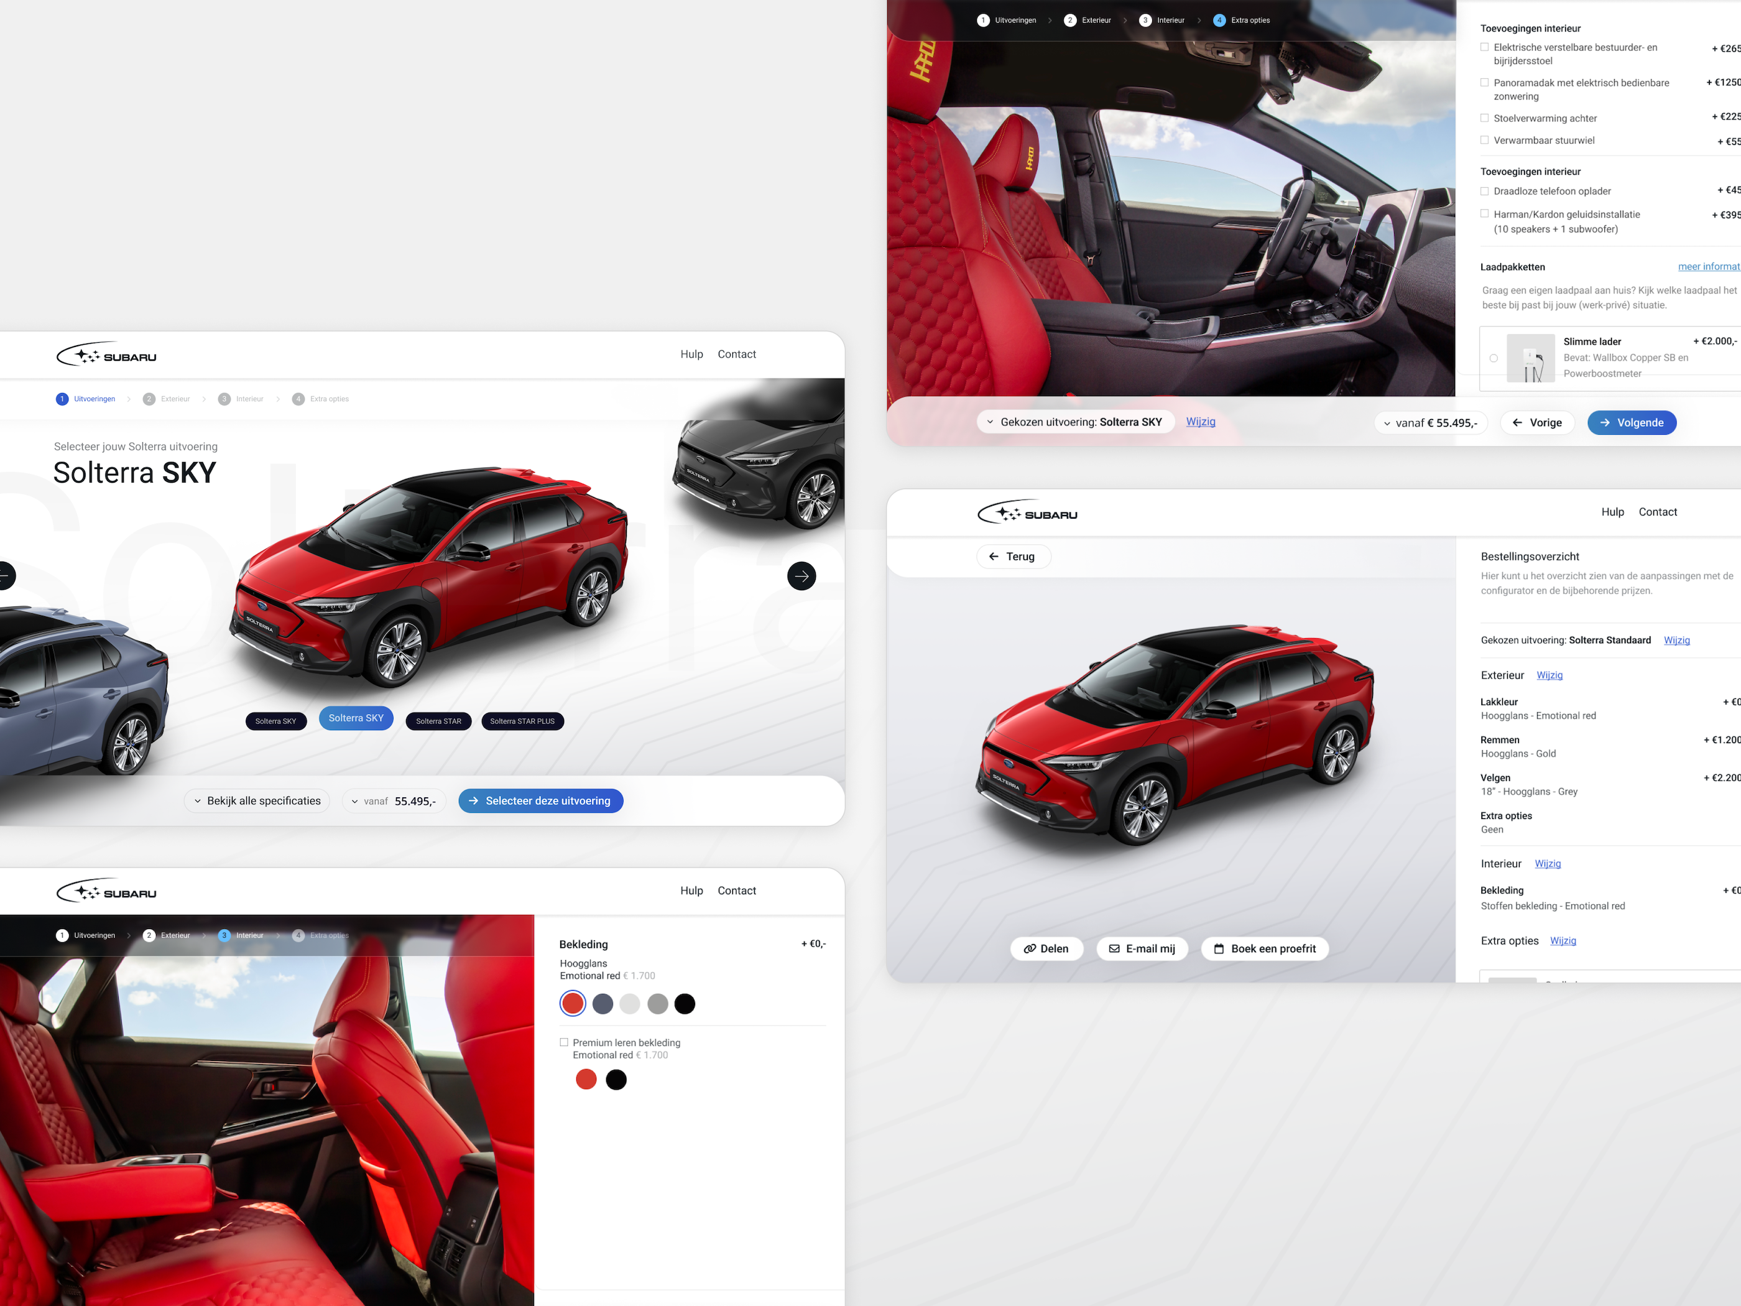The width and height of the screenshot is (1741, 1306).
Task: Open Hulp in the Solterra SKY selection window
Action: (x=692, y=354)
